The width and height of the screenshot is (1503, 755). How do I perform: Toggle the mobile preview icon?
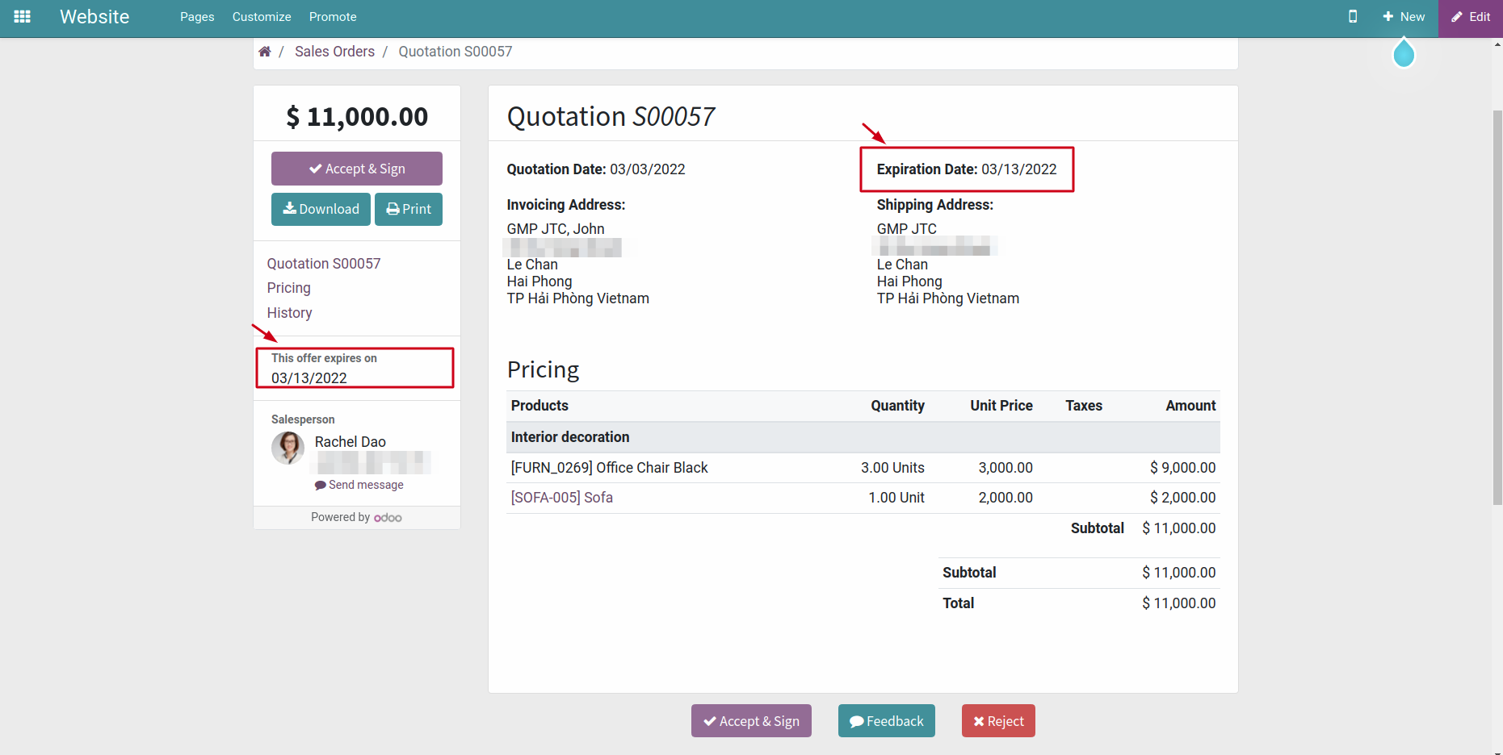[1353, 16]
